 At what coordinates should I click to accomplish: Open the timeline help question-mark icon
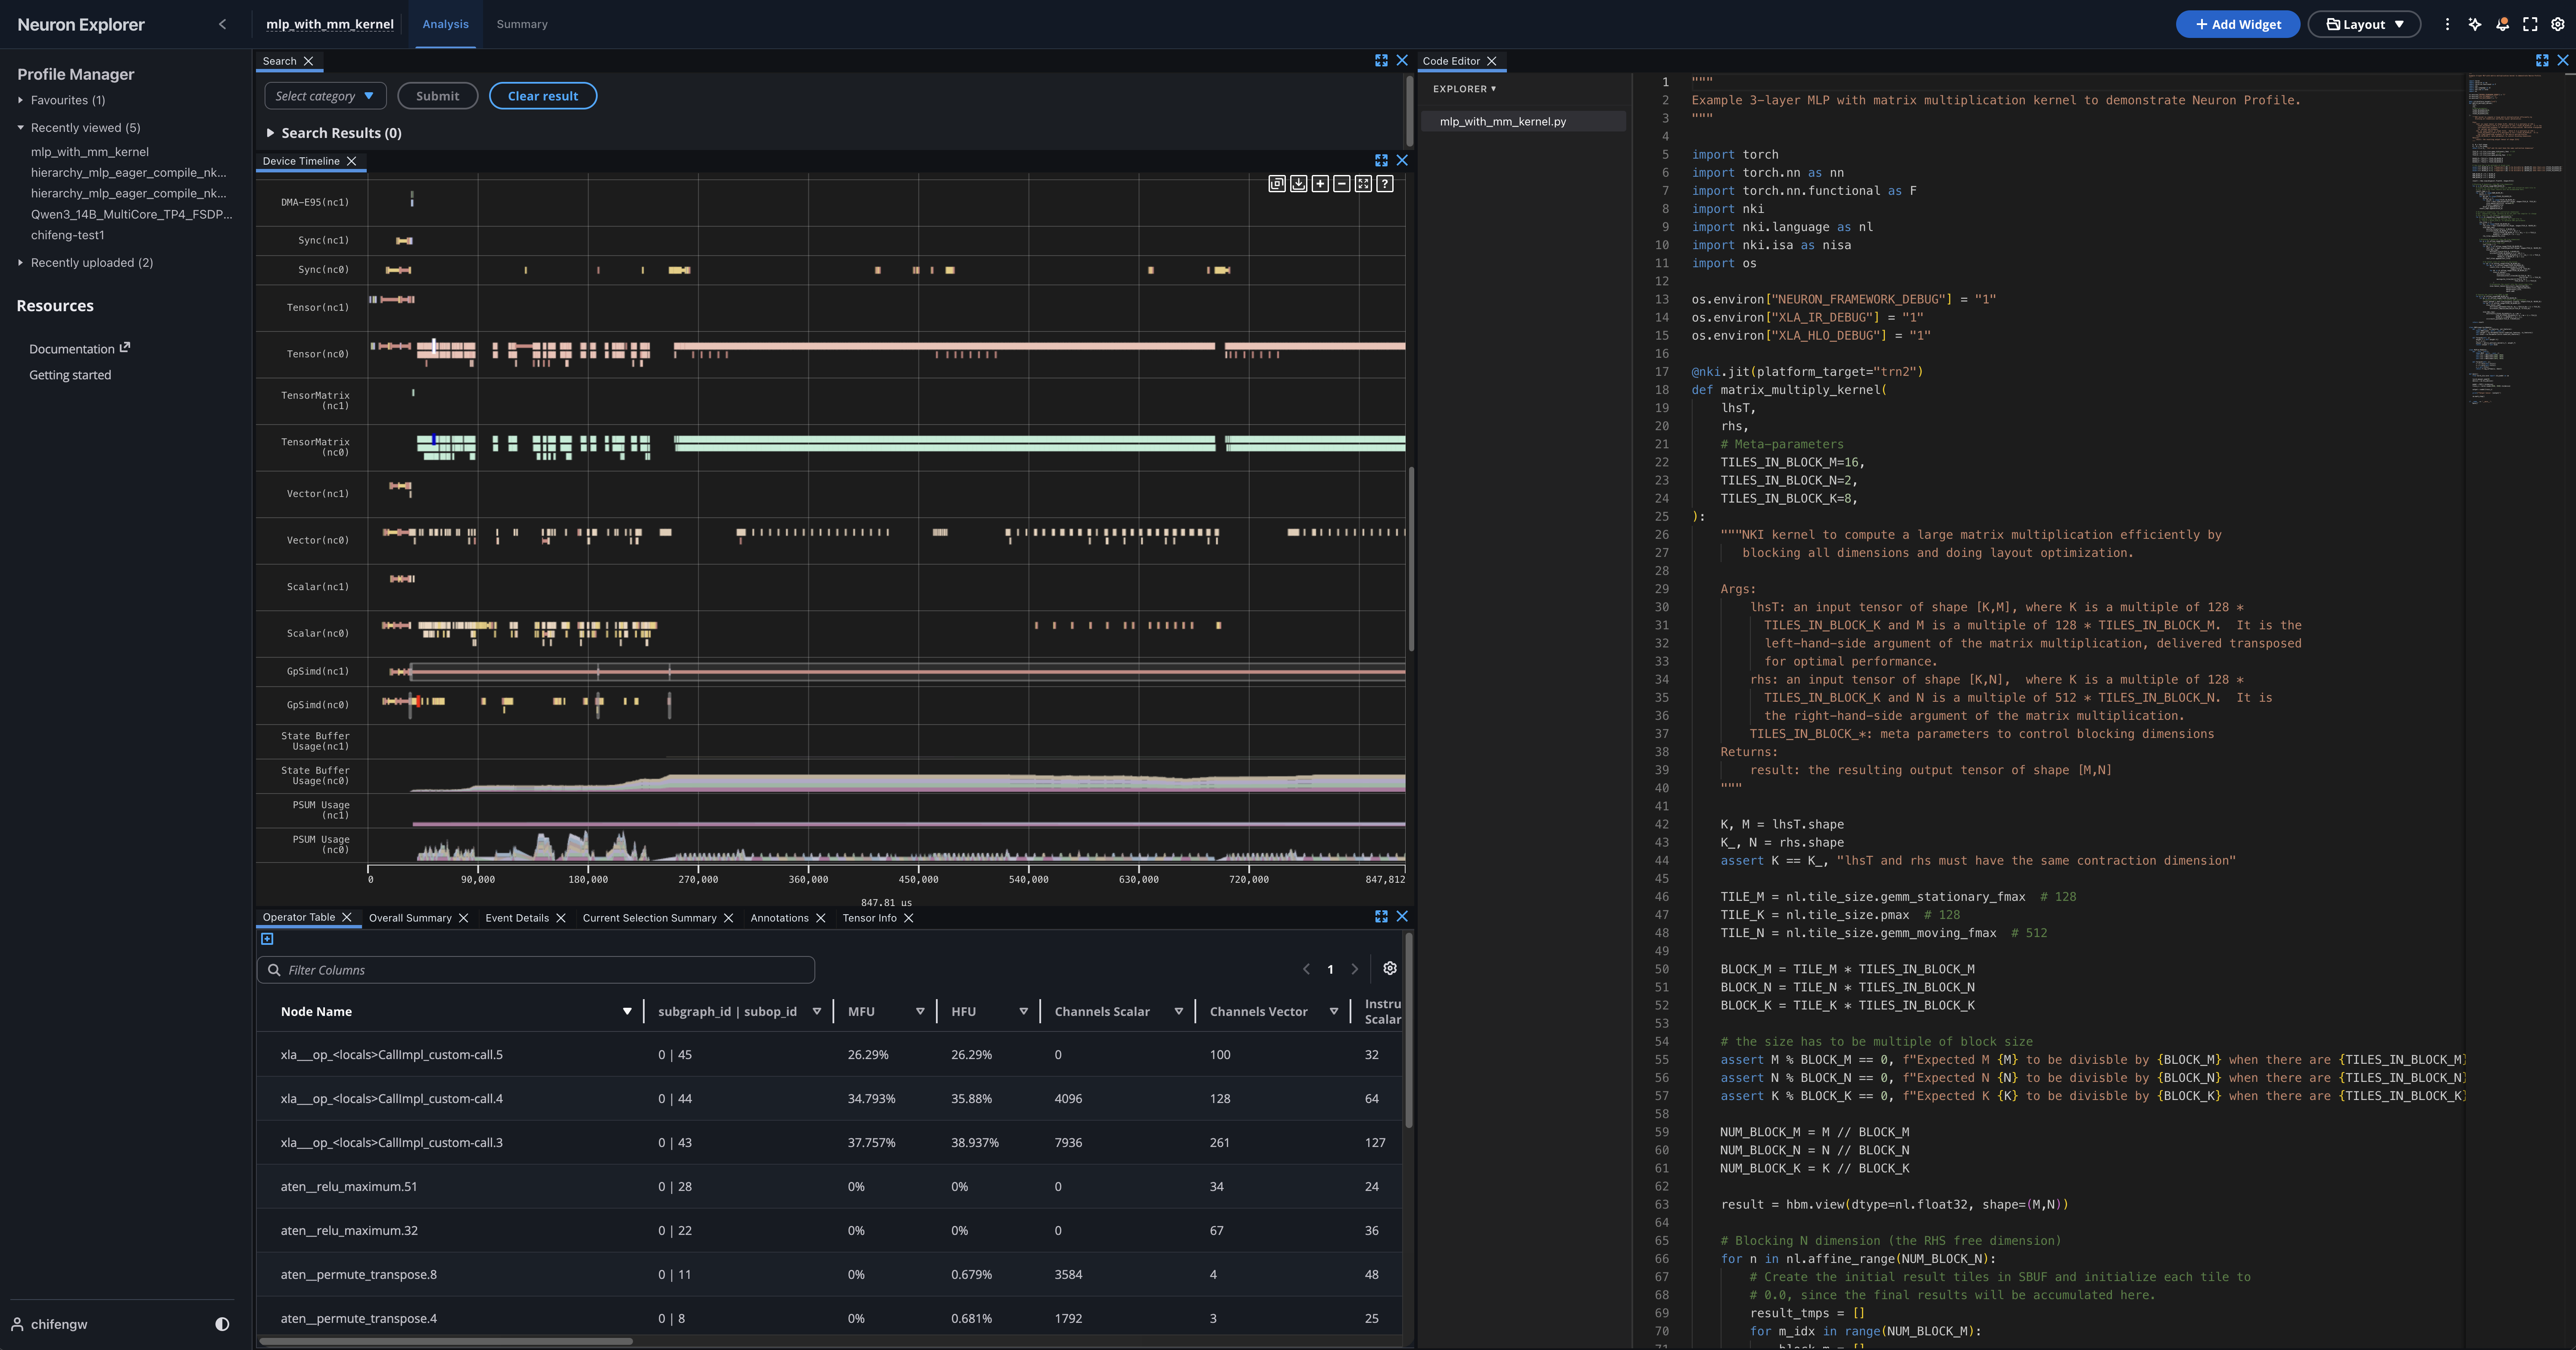pyautogui.click(x=1385, y=184)
